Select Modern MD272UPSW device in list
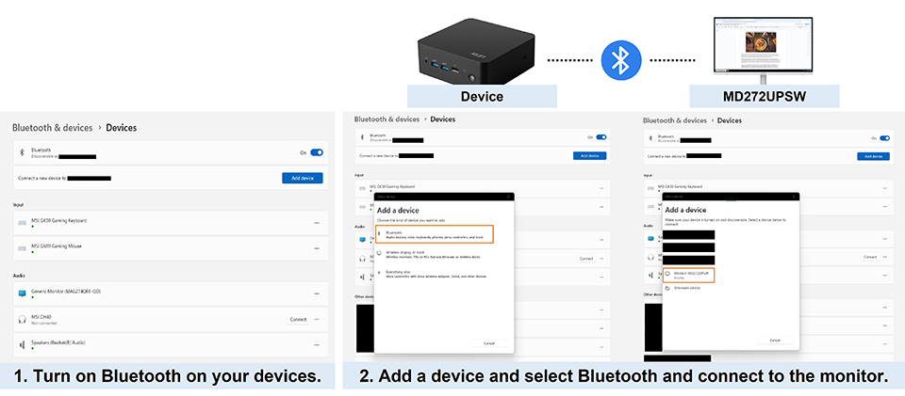Image resolution: width=905 pixels, height=396 pixels. pyautogui.click(x=688, y=275)
